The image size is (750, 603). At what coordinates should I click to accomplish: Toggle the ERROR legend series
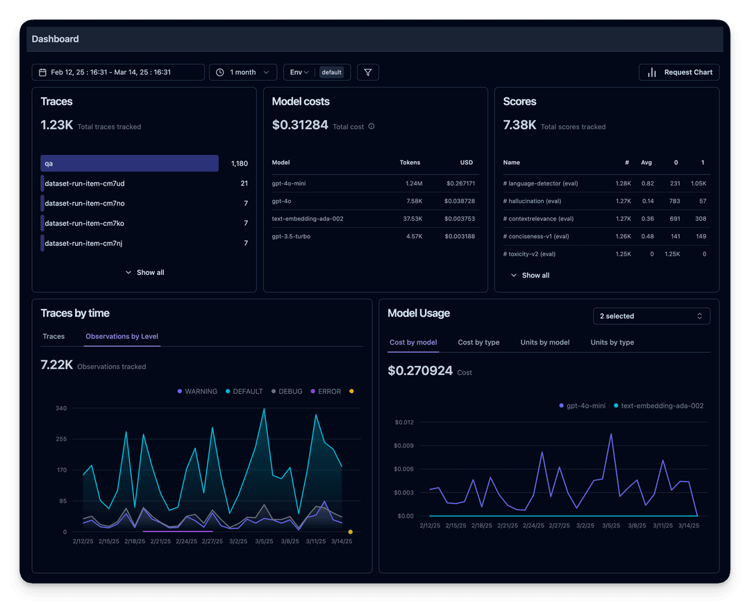(326, 392)
